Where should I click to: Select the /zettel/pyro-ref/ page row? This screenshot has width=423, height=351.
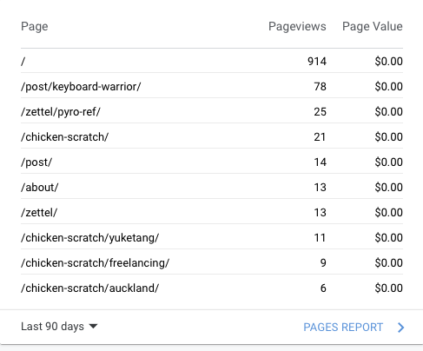pos(212,111)
